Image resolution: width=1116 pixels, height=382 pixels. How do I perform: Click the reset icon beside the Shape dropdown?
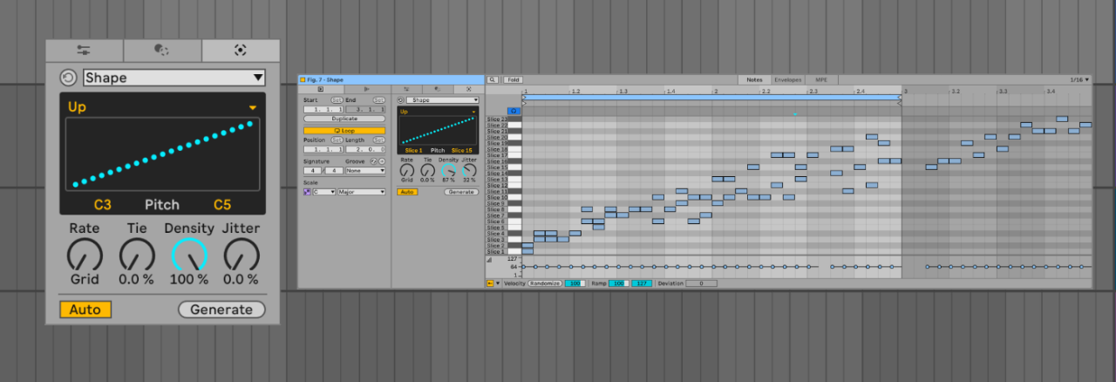click(68, 78)
